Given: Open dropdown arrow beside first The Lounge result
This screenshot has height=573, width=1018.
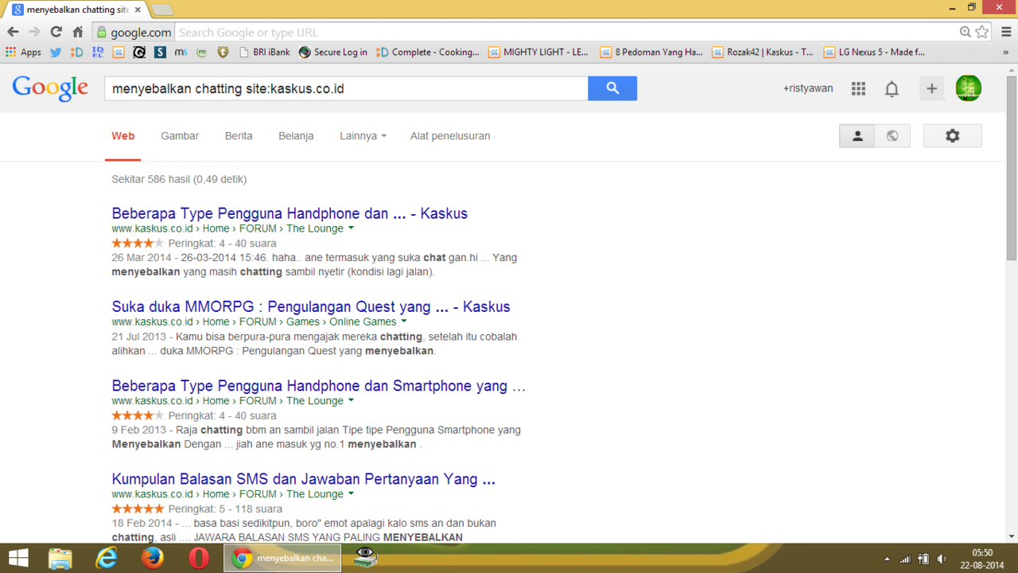Looking at the screenshot, I should point(351,228).
